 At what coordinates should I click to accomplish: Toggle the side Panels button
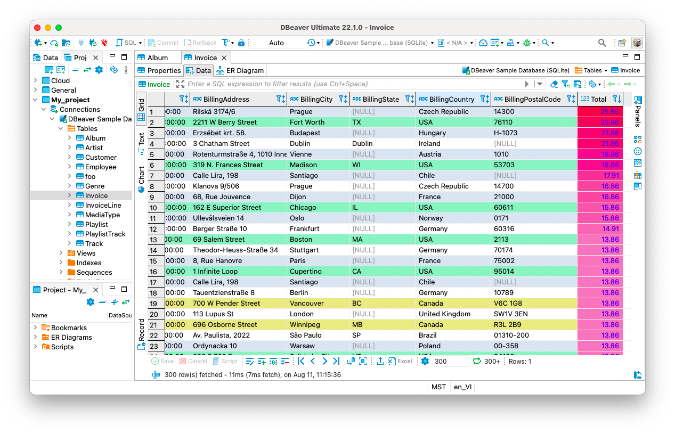tap(638, 111)
